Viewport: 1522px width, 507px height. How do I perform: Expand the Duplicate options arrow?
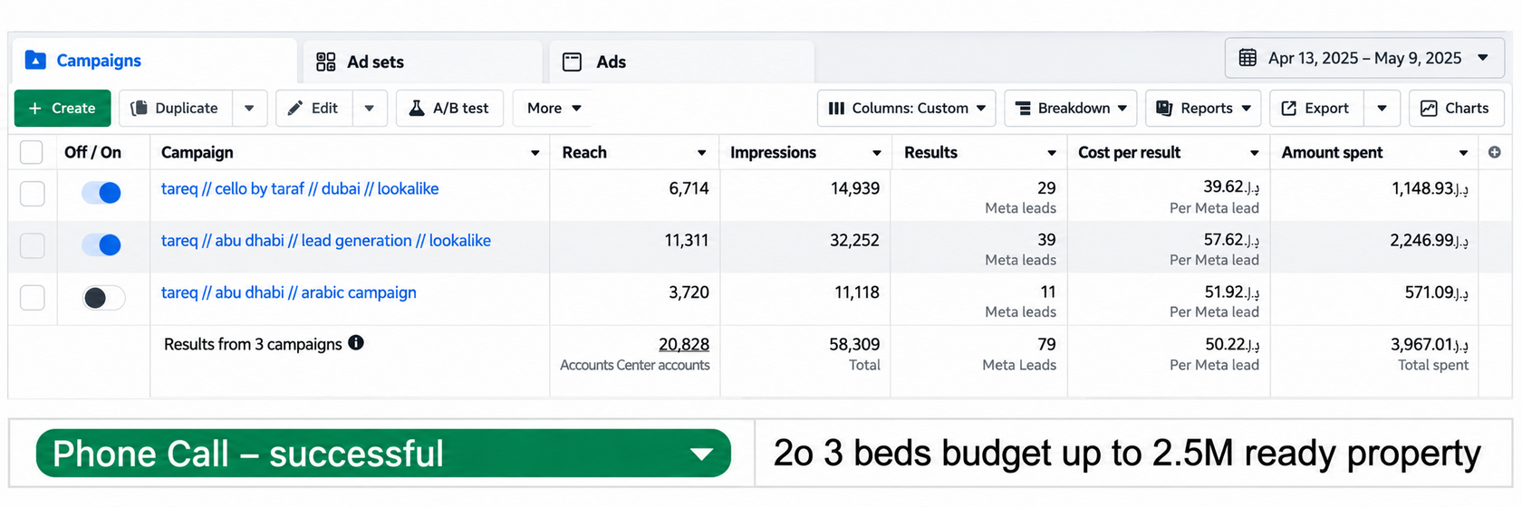coord(249,108)
